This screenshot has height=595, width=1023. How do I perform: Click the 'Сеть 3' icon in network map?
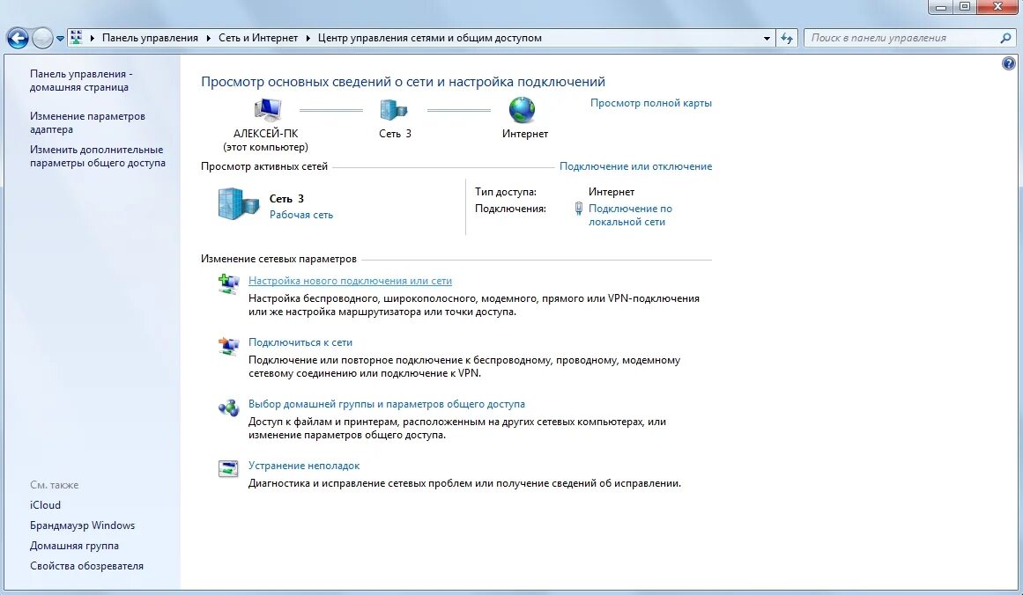pos(394,109)
